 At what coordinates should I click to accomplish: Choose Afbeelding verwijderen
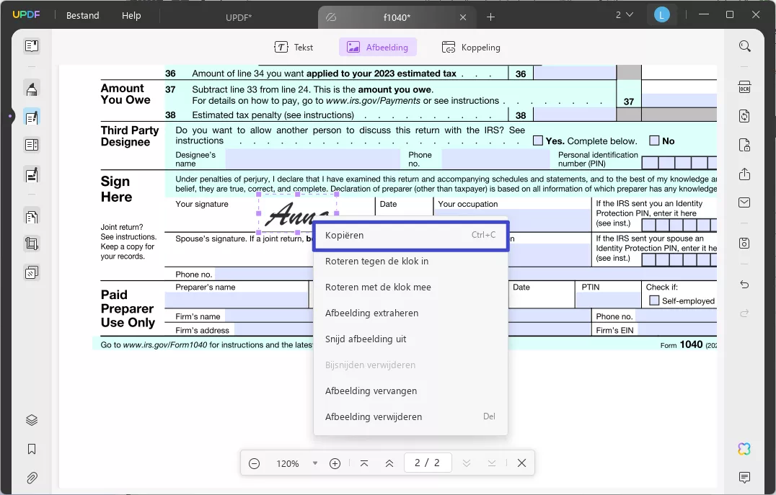tap(410, 417)
